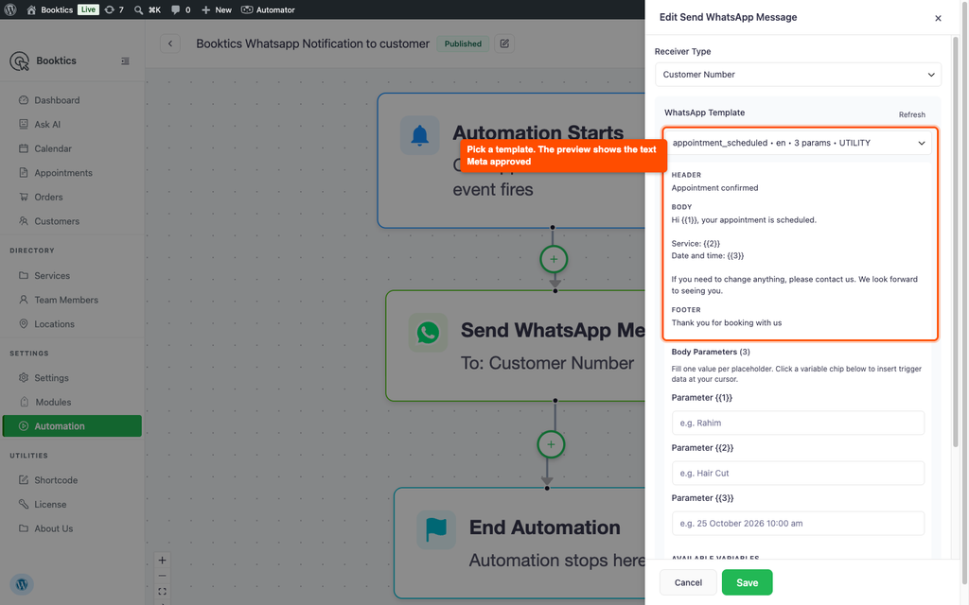The width and height of the screenshot is (969, 605).
Task: Open the search command ⌘K
Action: [x=148, y=9]
